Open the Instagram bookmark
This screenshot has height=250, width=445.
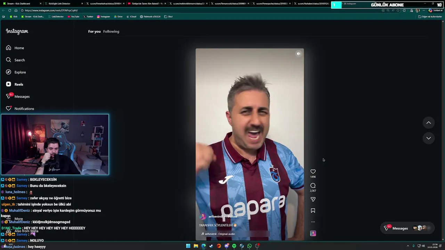(x=104, y=17)
